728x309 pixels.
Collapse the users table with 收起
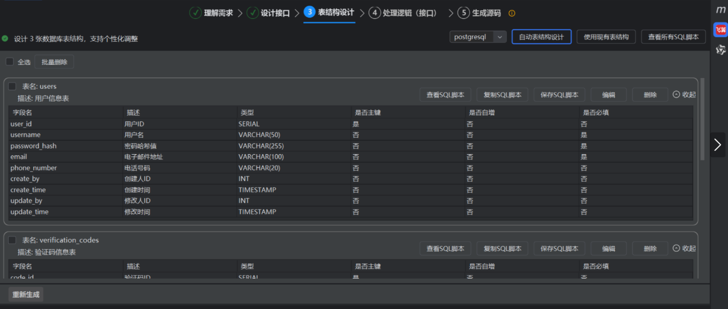tap(684, 95)
